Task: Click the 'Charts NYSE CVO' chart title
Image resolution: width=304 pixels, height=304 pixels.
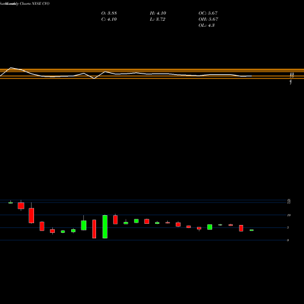Action: 35,4
